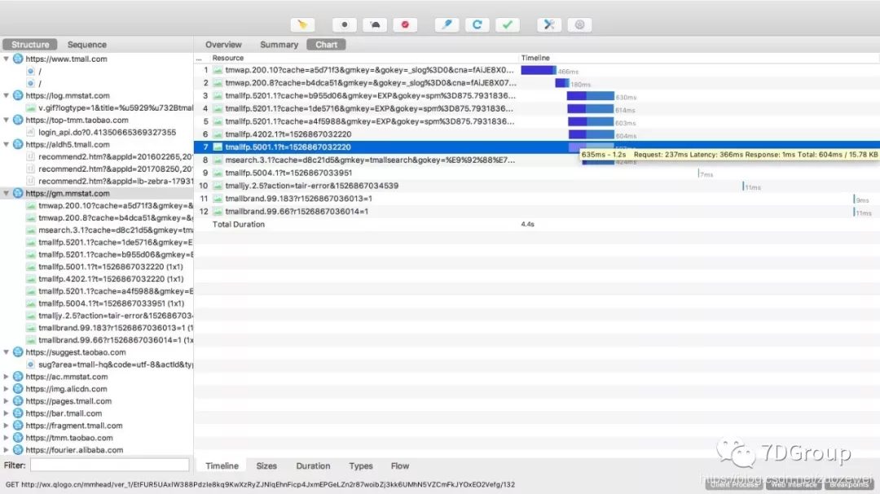Click the image icon of row 8 msearch.3.1
This screenshot has width=880, height=494.
tap(218, 160)
